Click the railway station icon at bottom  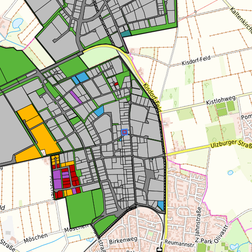coord(159,250)
